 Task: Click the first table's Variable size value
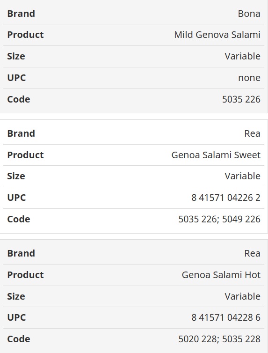coord(243,56)
